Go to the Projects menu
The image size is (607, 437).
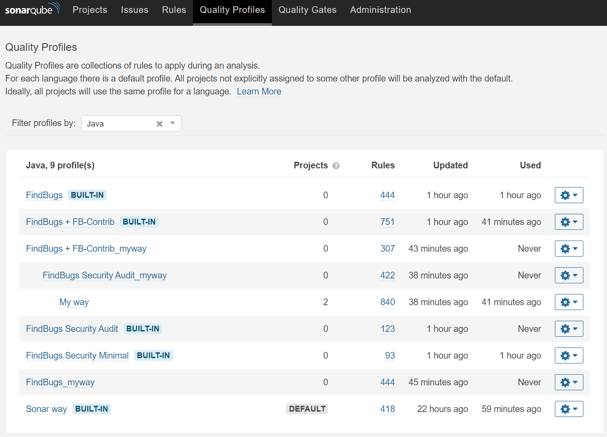pos(90,10)
